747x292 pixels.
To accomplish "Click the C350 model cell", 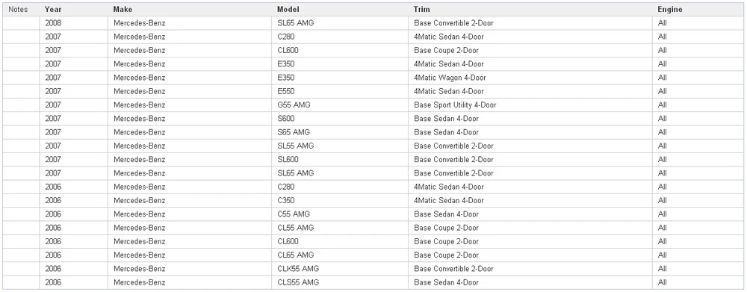I will pyautogui.click(x=340, y=201).
